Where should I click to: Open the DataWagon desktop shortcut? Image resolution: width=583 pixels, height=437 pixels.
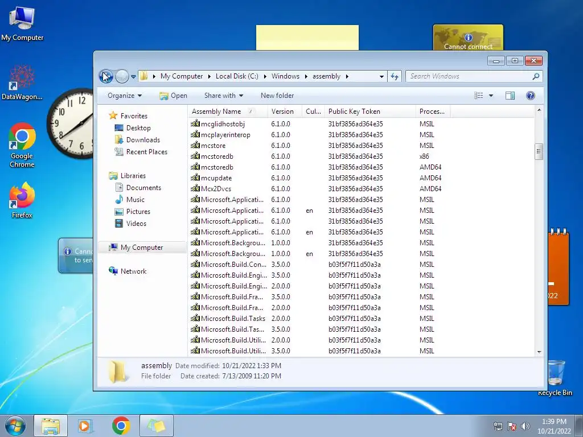[22, 83]
